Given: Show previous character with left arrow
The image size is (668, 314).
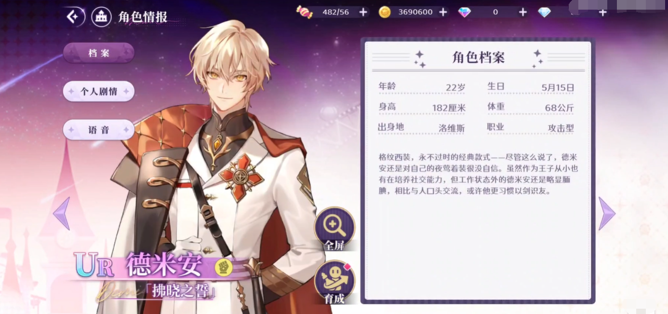Looking at the screenshot, I should tap(61, 213).
